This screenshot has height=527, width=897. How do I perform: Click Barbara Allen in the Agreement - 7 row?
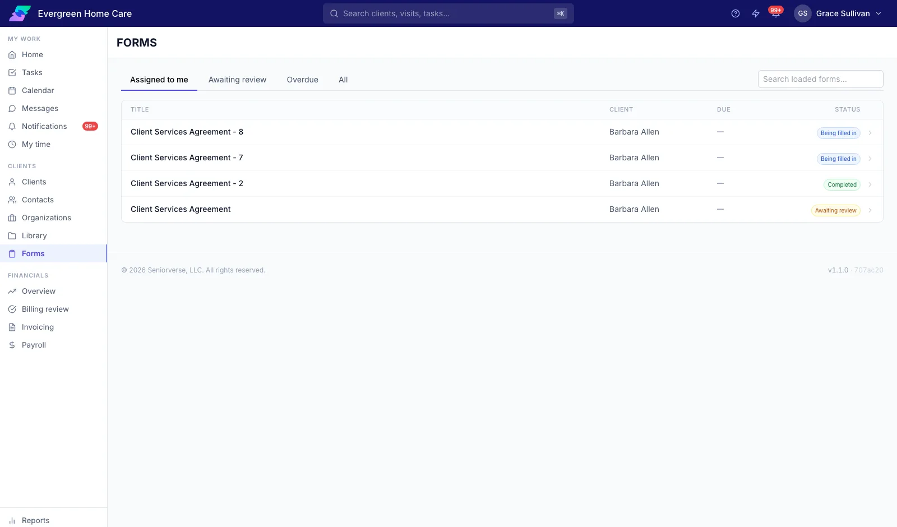[634, 158]
